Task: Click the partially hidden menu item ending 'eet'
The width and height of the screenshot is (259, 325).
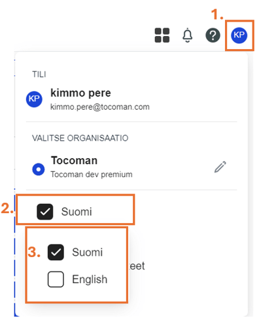Action: point(137,266)
